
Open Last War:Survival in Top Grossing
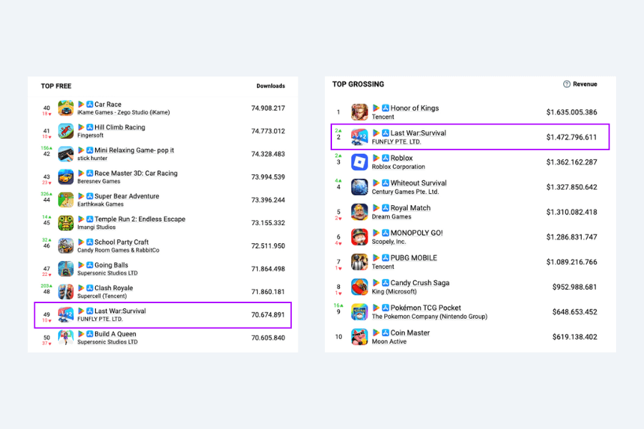pos(418,133)
